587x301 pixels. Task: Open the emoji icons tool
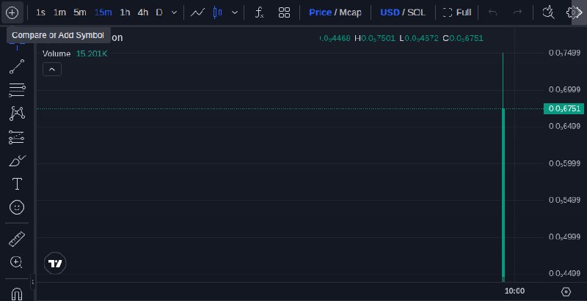click(x=17, y=207)
